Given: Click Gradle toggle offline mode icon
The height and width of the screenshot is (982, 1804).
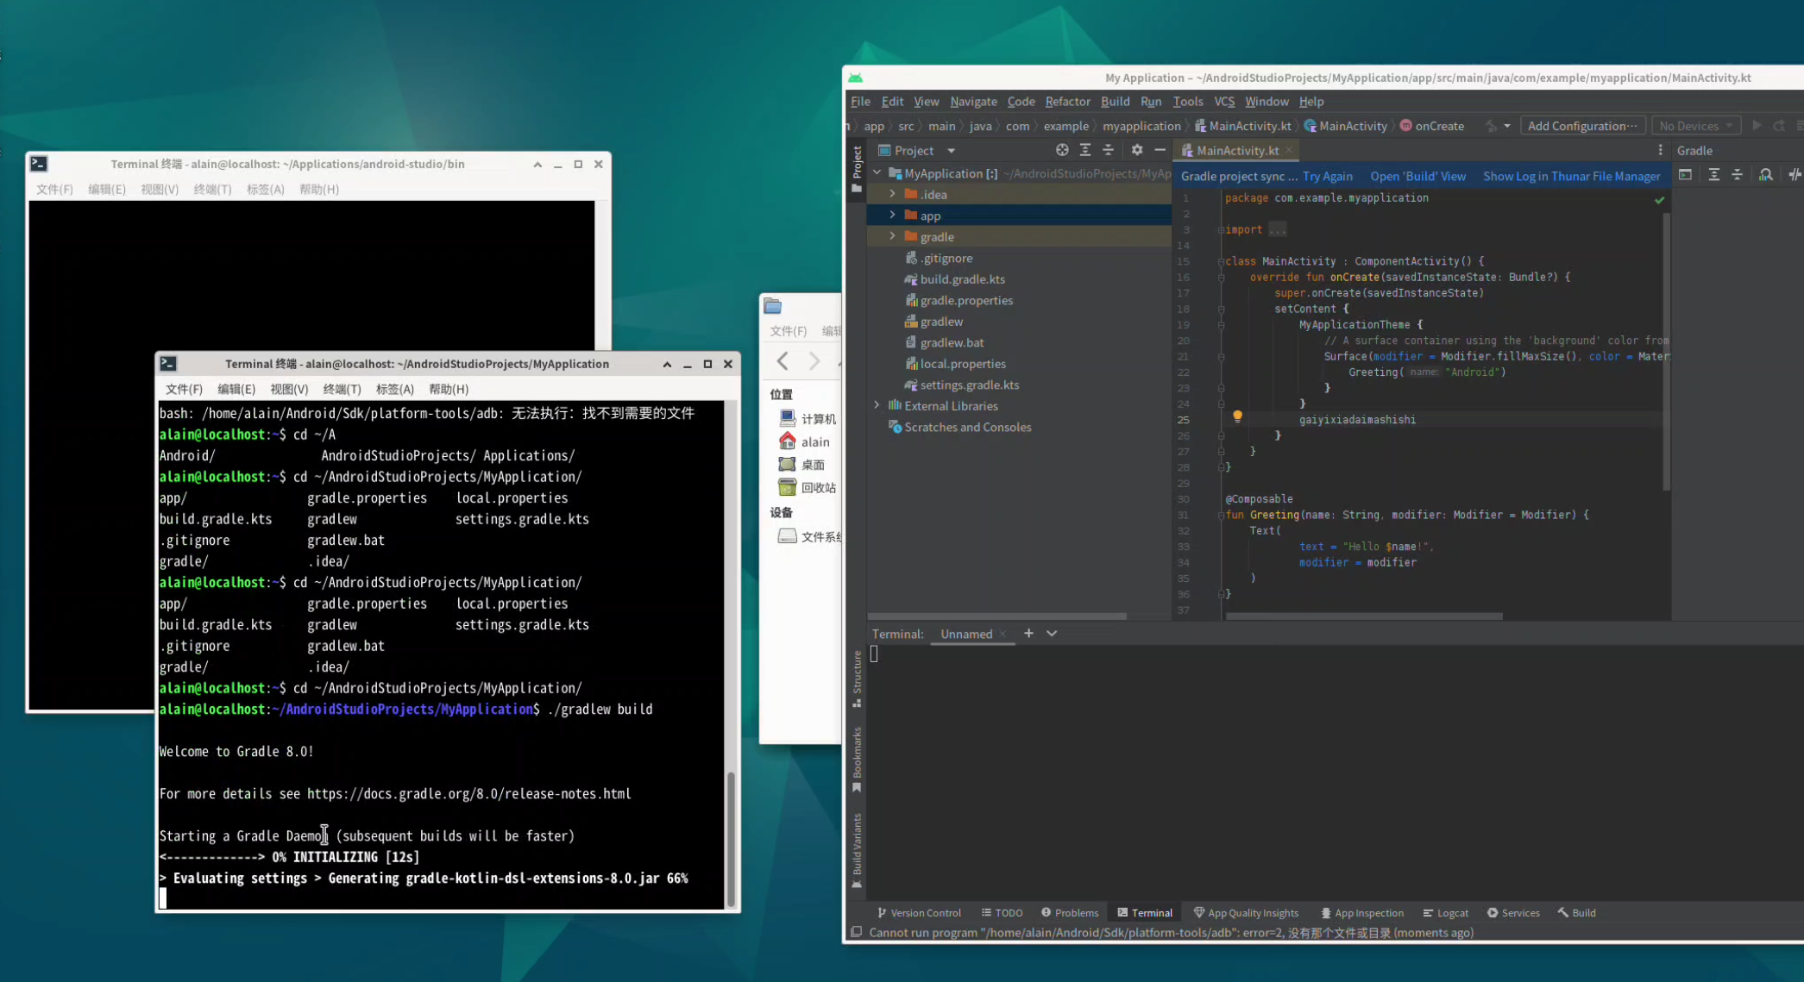Looking at the screenshot, I should (x=1795, y=175).
